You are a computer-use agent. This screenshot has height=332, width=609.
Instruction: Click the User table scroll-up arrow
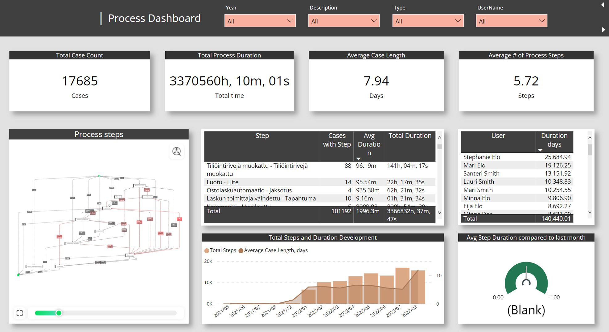[590, 138]
